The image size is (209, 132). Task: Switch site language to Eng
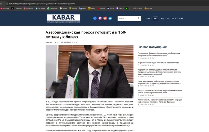pyautogui.click(x=162, y=18)
